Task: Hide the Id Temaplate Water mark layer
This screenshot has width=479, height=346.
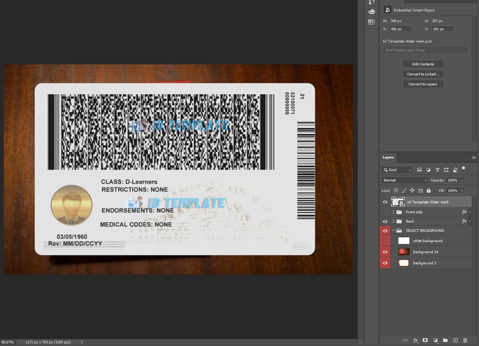Action: 385,202
